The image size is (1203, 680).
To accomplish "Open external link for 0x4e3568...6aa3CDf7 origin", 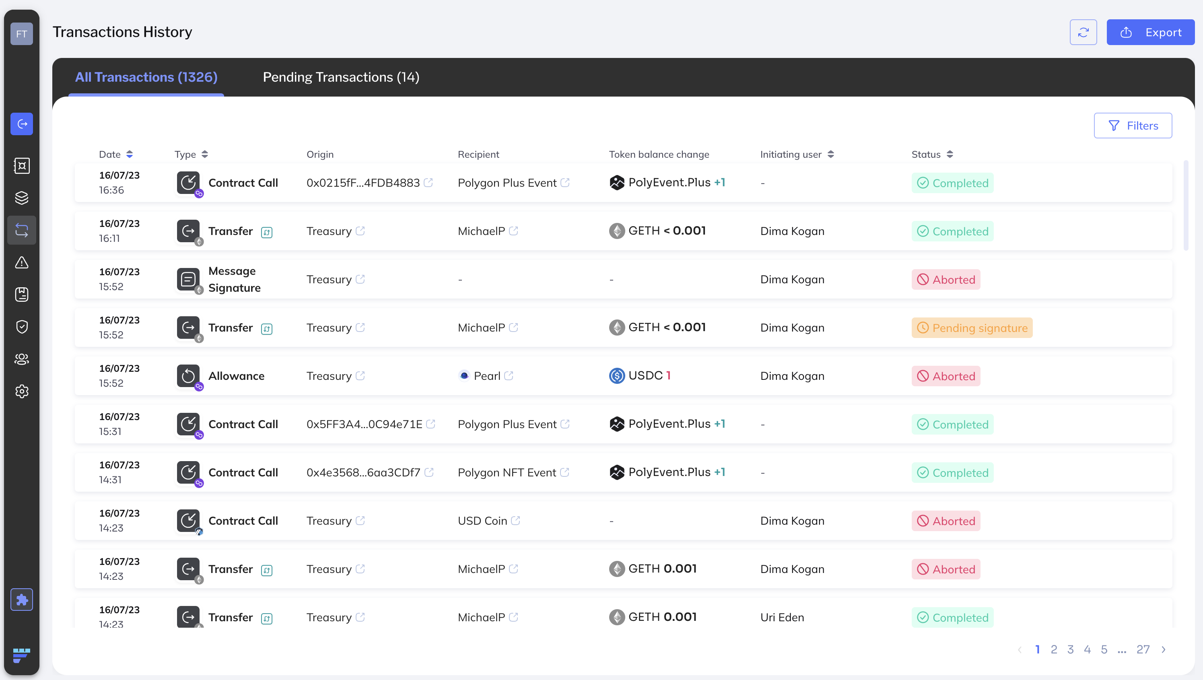I will click(x=429, y=473).
